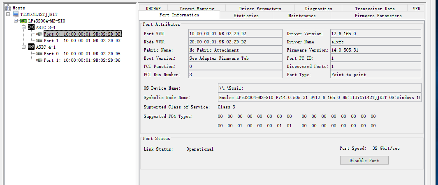Open the Target Mapping tab

[197, 8]
